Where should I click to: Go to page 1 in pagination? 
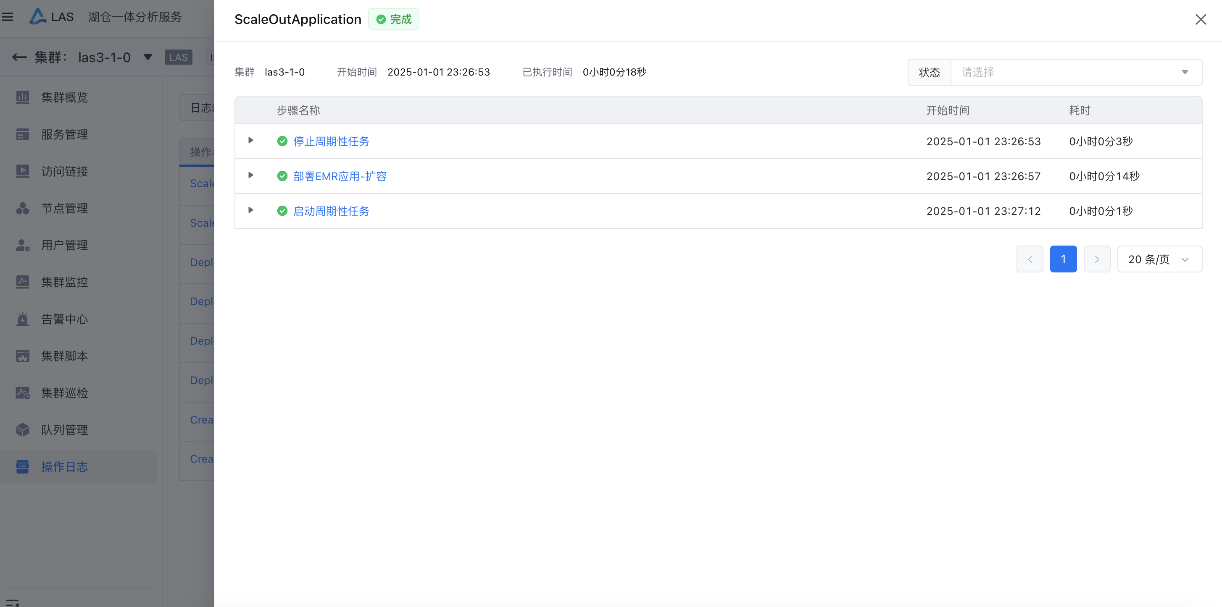pos(1063,259)
